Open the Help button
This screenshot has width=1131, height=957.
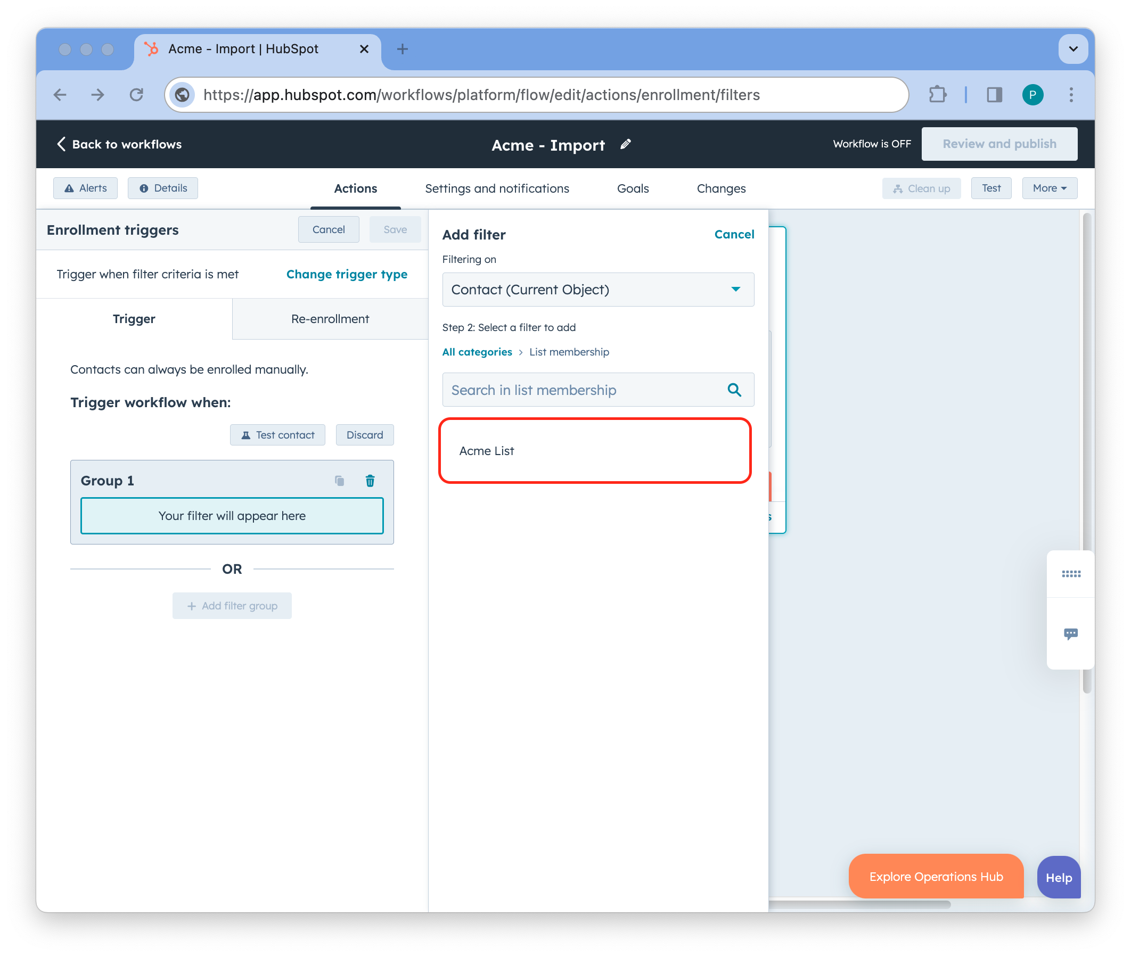pyautogui.click(x=1058, y=877)
